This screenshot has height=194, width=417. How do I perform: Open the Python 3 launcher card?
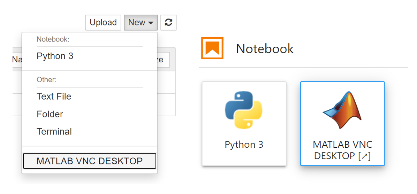(244, 124)
